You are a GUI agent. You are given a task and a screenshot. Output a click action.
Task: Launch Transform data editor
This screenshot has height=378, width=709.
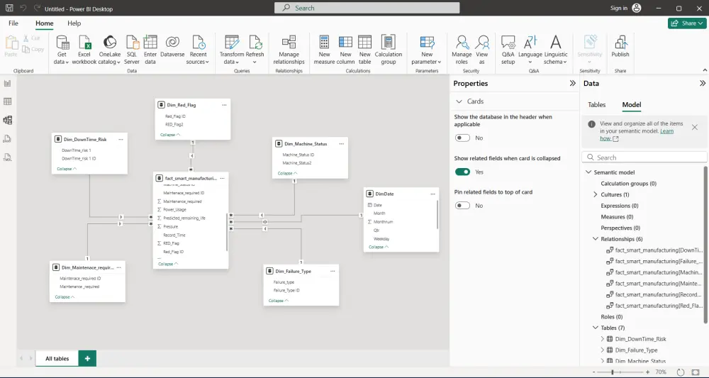coord(232,50)
